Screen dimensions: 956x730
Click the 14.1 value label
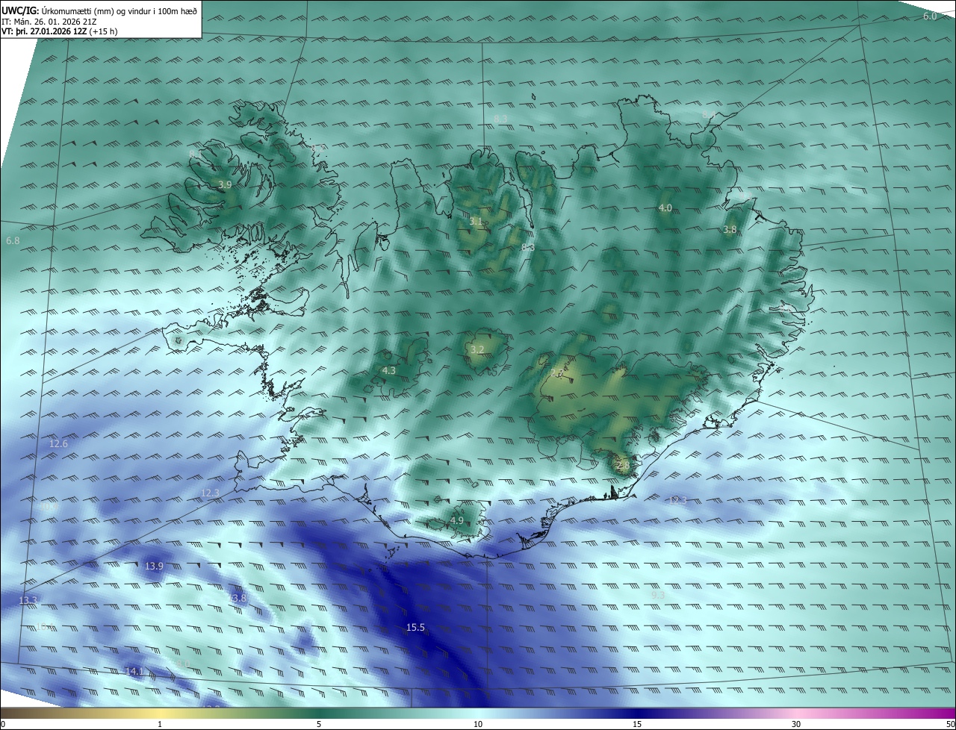tap(134, 672)
